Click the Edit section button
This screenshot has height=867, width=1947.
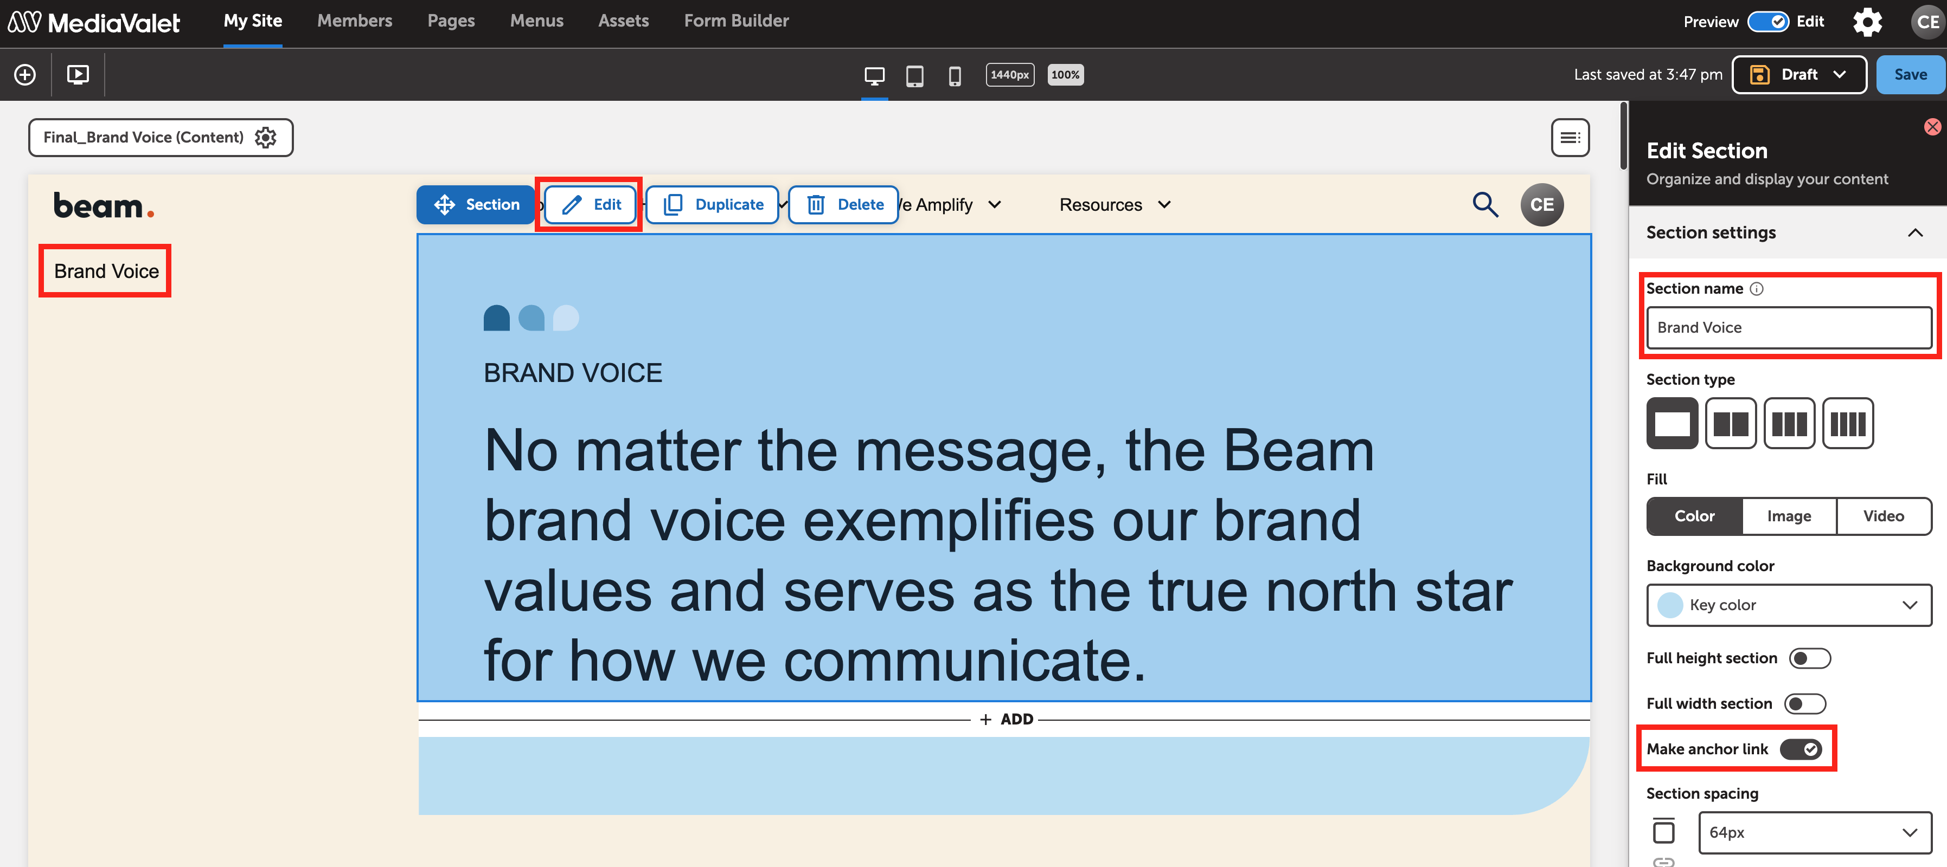pos(590,205)
